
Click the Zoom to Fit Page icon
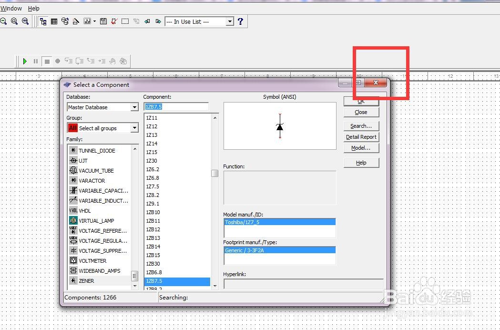(25, 21)
